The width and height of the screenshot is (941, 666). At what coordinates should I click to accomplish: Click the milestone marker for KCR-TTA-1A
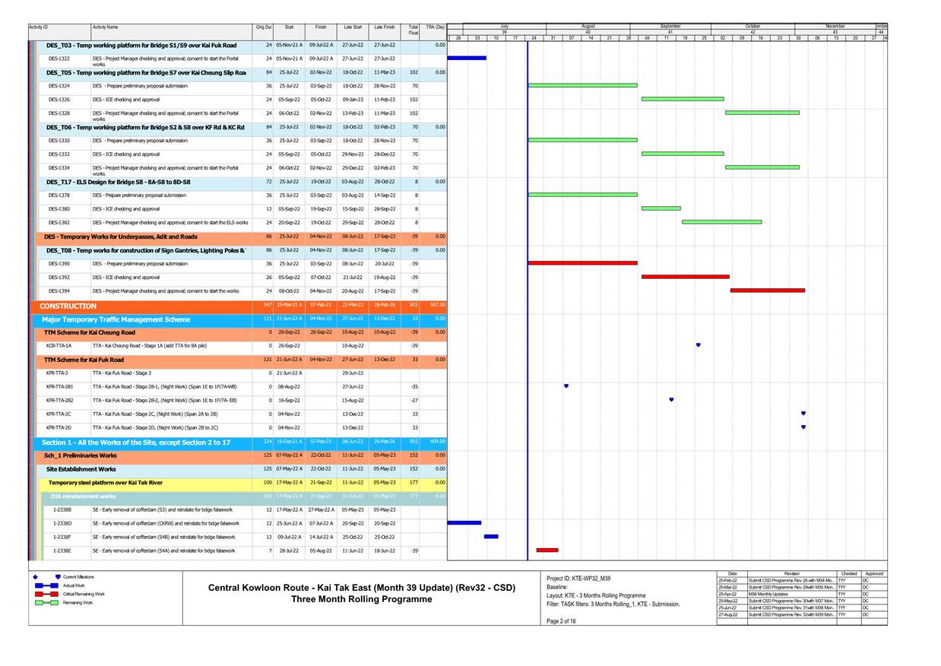click(x=699, y=344)
